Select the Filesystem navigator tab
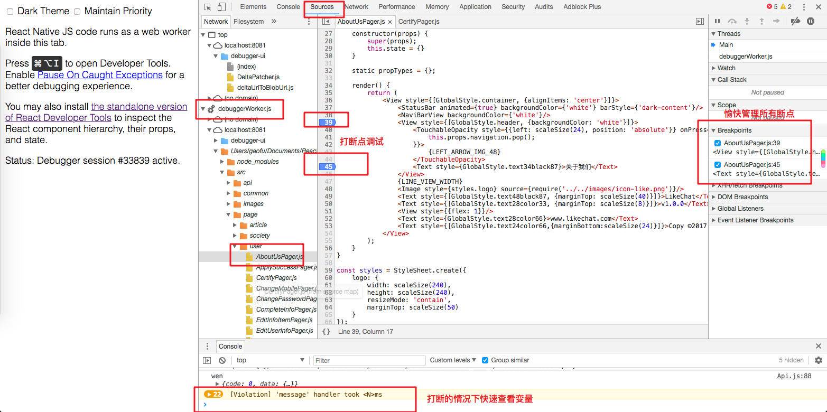This screenshot has height=412, width=827. click(249, 22)
